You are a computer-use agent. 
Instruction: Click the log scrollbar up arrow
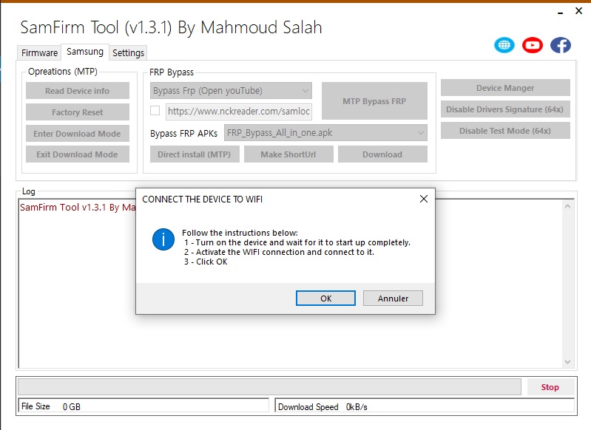tap(567, 206)
